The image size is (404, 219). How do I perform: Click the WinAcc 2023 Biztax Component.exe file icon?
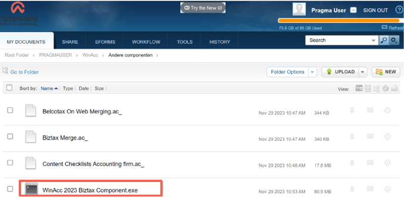point(32,189)
